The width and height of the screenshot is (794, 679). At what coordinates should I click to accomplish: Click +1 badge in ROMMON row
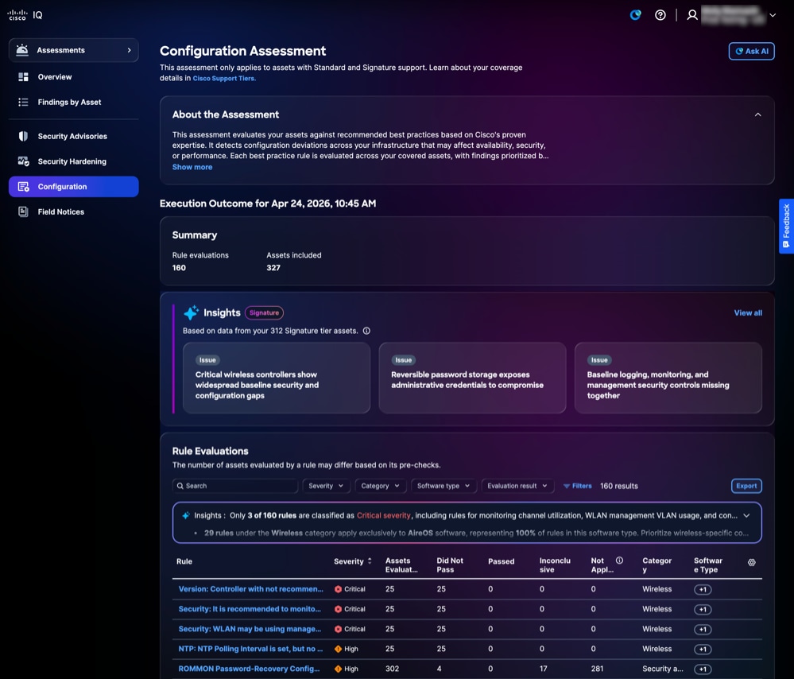coord(703,669)
